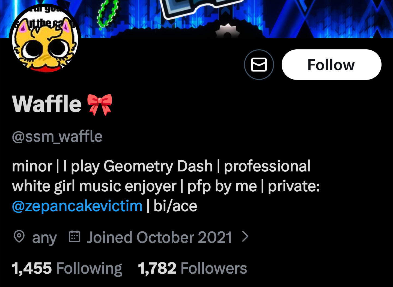Follow the Waffle account
Image resolution: width=393 pixels, height=287 pixels.
pos(331,65)
